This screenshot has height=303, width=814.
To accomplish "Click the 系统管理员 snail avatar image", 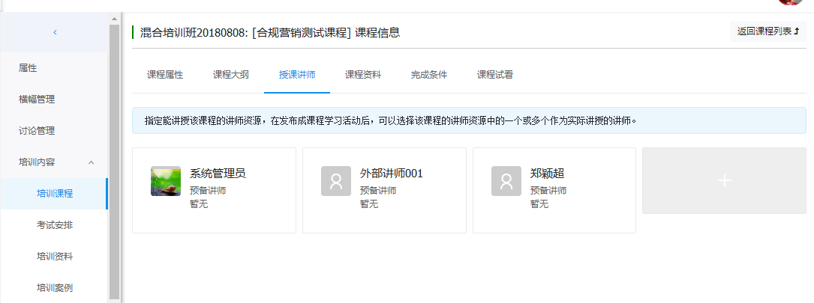I will pyautogui.click(x=166, y=181).
